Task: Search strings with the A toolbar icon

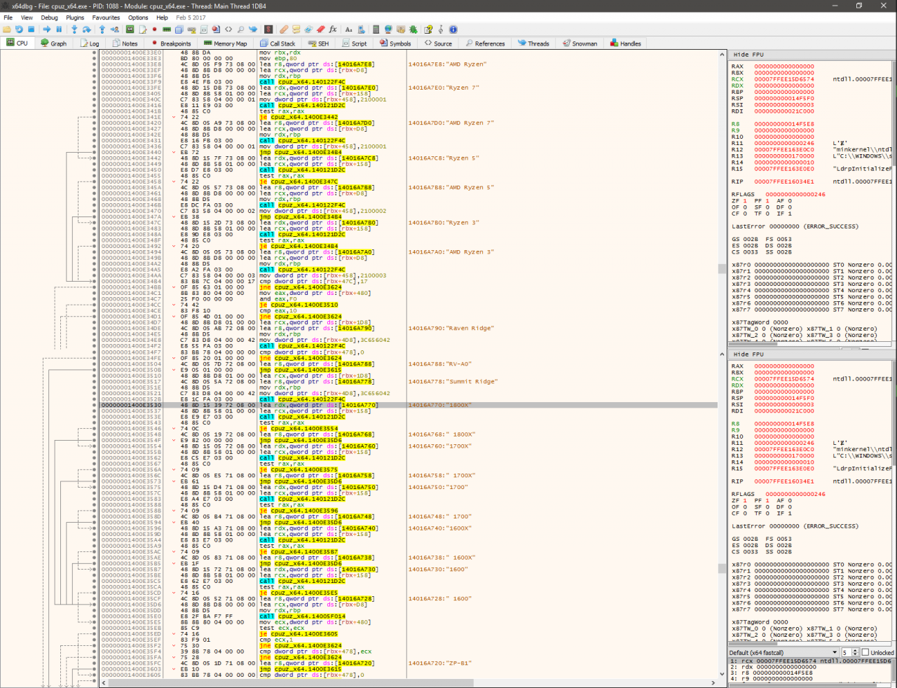Action: (x=348, y=29)
